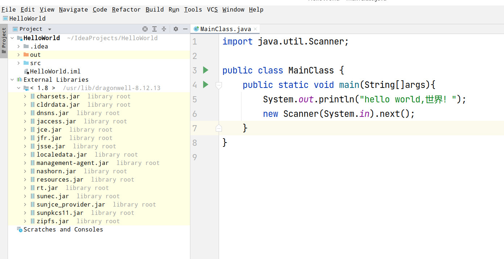Image resolution: width=504 pixels, height=259 pixels.
Task: Click the rt.jar archive icon
Action: coord(33,188)
